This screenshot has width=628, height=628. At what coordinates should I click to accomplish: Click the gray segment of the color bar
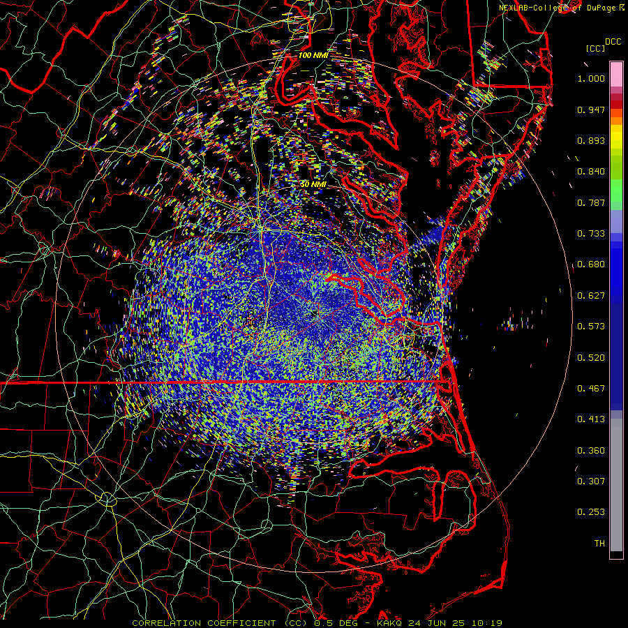(616, 485)
